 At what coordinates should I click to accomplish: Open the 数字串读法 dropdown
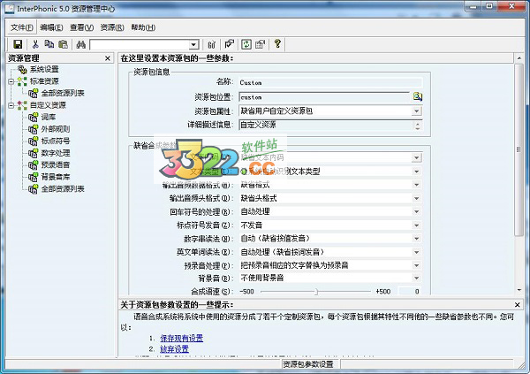pos(417,239)
